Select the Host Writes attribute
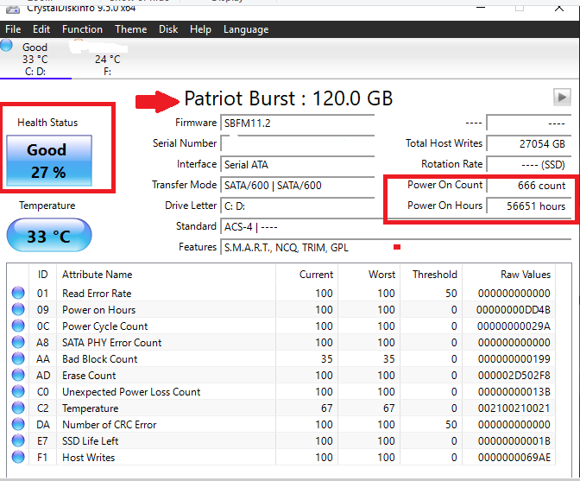This screenshot has width=580, height=481. pyautogui.click(x=89, y=458)
